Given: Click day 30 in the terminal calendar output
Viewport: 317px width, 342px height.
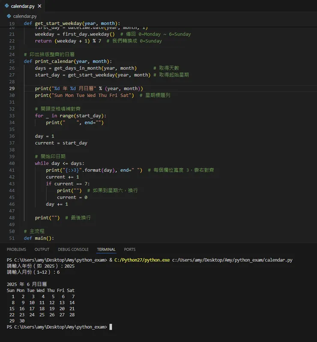Looking at the screenshot, I should [x=22, y=321].
